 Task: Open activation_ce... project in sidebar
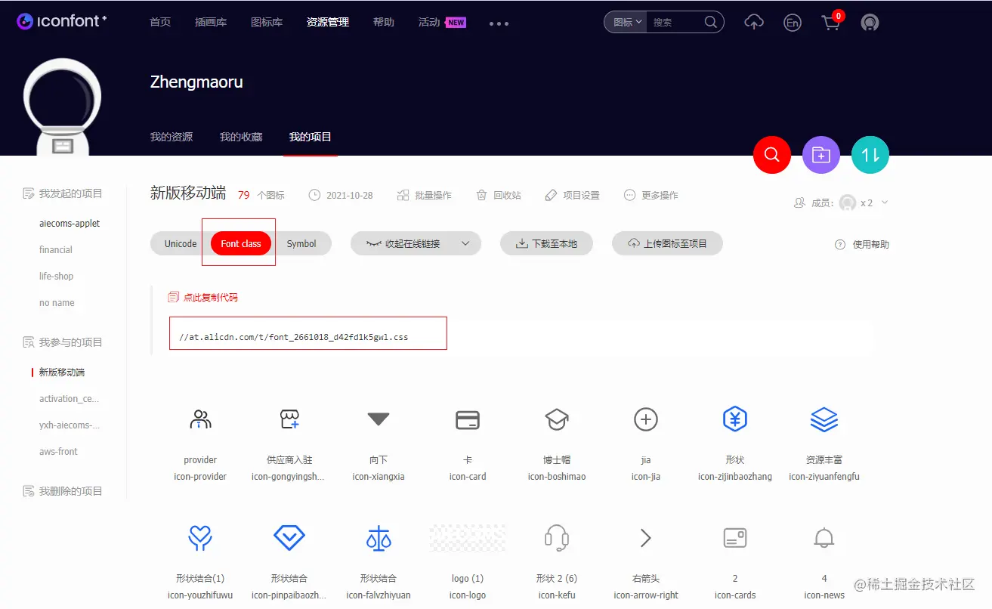coord(70,399)
